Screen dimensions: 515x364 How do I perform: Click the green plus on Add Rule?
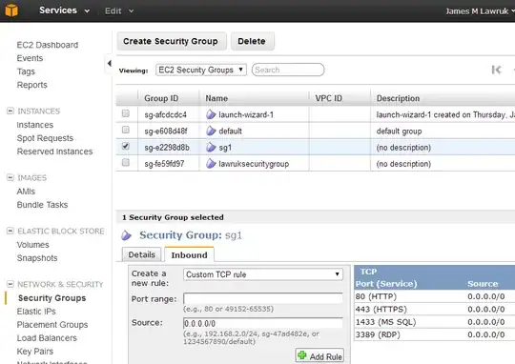[x=302, y=355]
